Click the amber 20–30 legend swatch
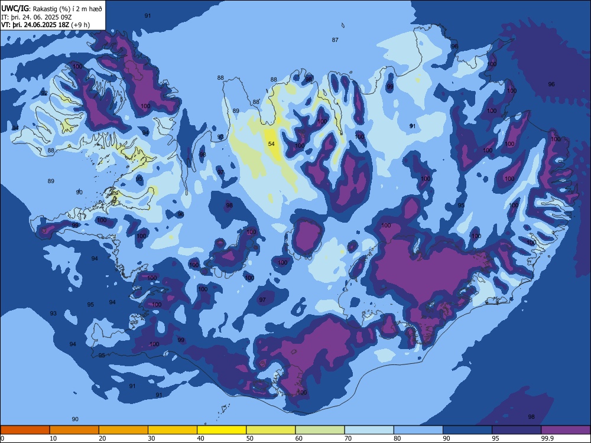The image size is (591, 443). [x=124, y=430]
